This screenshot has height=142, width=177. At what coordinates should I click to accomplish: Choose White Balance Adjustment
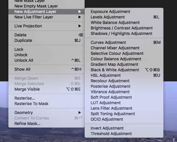[124, 23]
